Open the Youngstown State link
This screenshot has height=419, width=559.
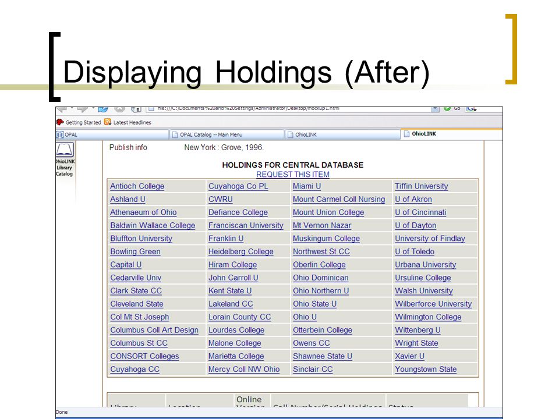tap(426, 370)
